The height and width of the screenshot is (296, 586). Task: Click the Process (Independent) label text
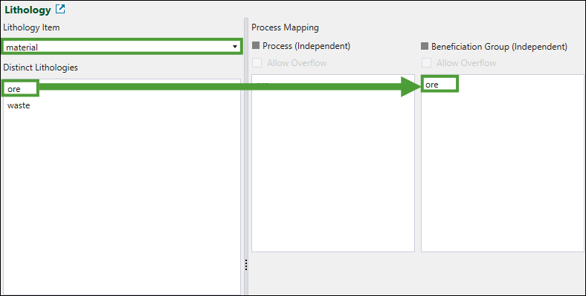coord(306,46)
